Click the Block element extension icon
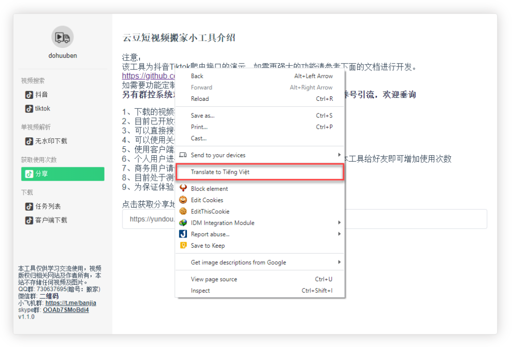Viewport: 512px width, 347px height. (183, 188)
